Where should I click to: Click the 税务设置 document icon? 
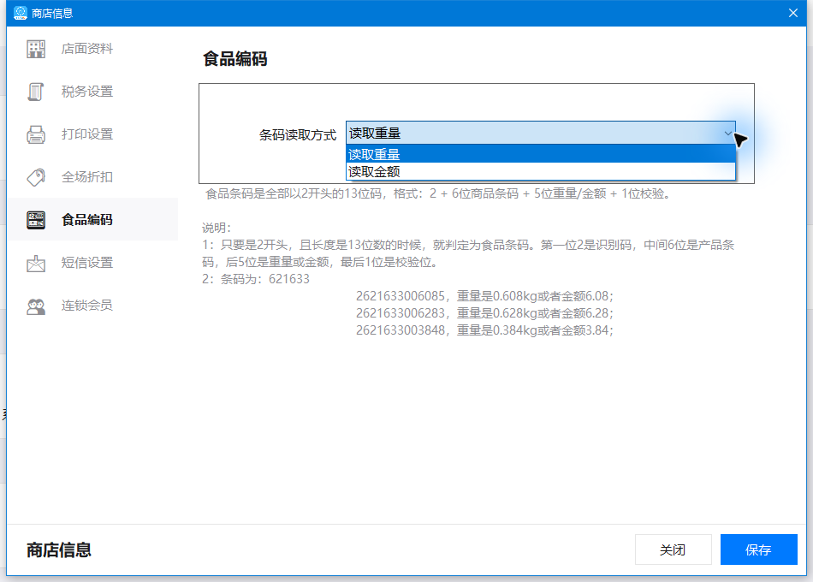pyautogui.click(x=36, y=92)
